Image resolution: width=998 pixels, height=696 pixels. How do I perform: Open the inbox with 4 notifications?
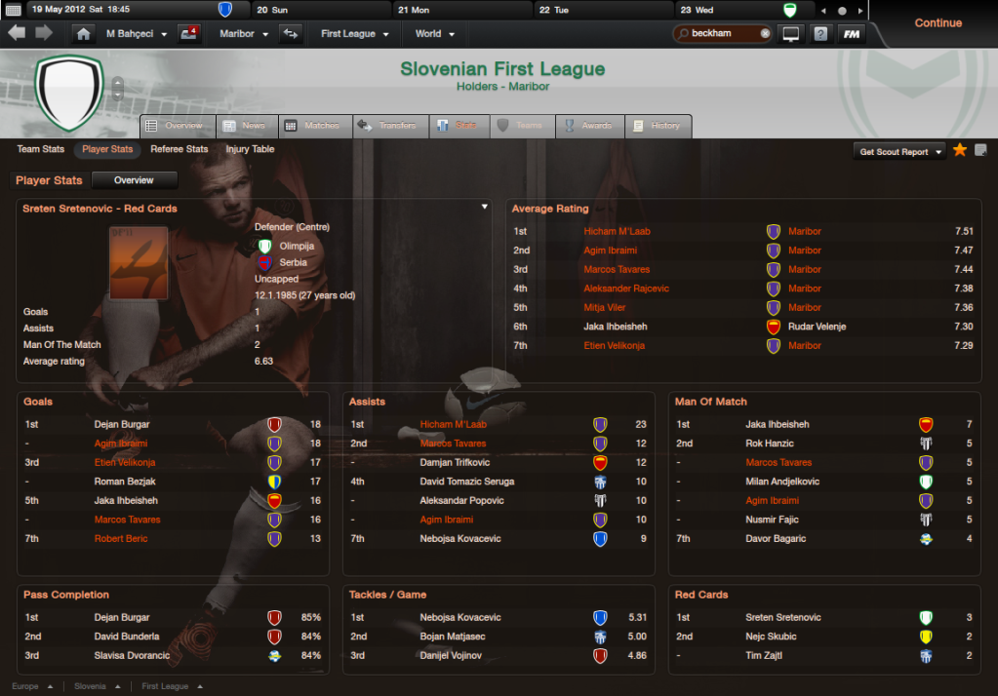[x=189, y=33]
